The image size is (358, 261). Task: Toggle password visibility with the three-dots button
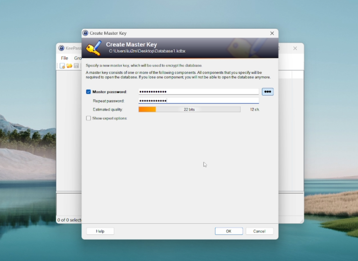(267, 92)
